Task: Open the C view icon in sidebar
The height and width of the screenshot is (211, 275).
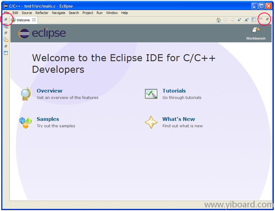Action: pyautogui.click(x=6, y=26)
